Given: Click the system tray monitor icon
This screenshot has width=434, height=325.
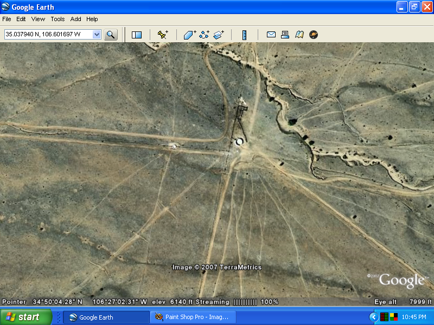Looking at the screenshot, I should point(384,317).
